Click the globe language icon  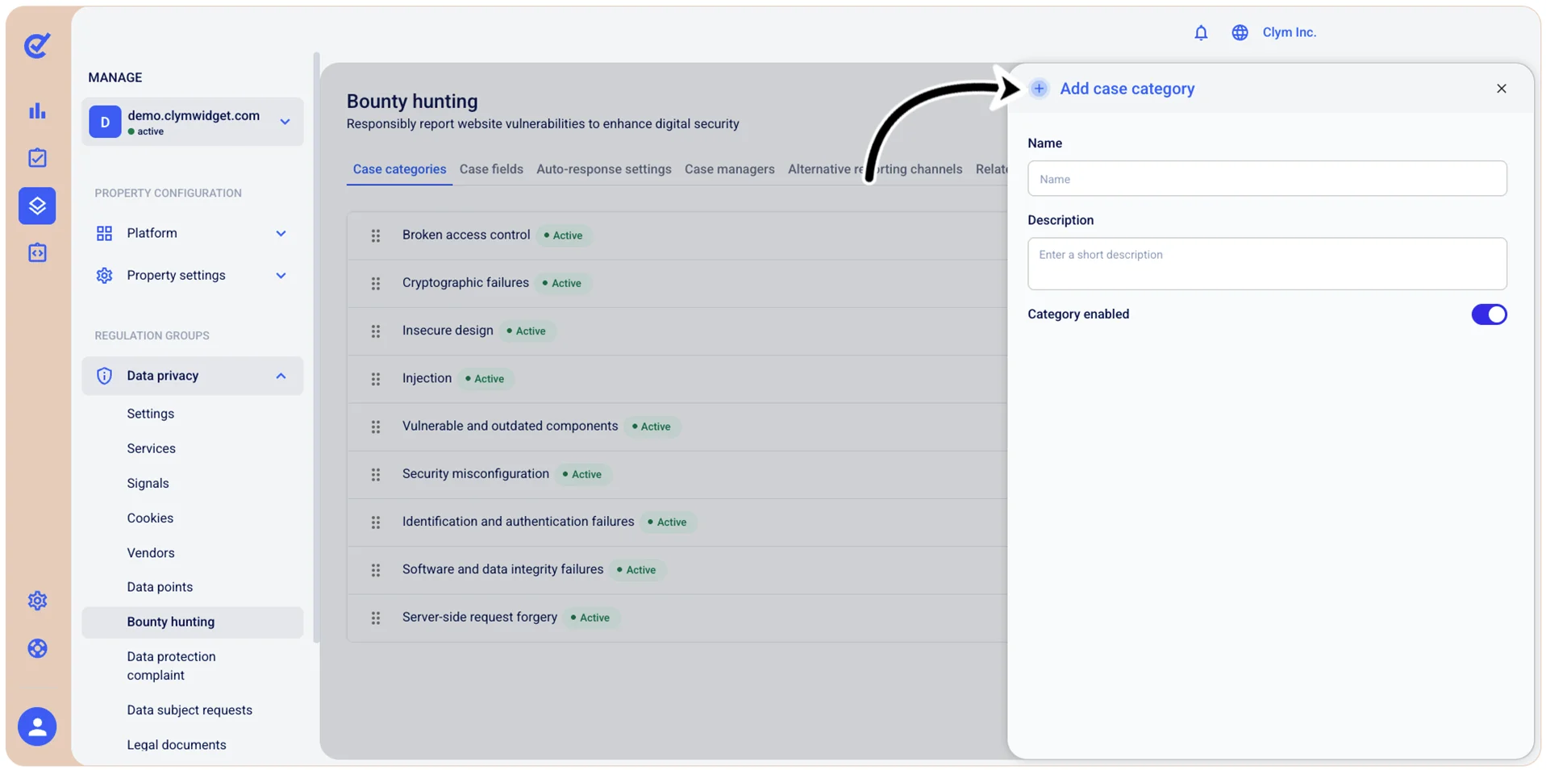[x=1240, y=32]
